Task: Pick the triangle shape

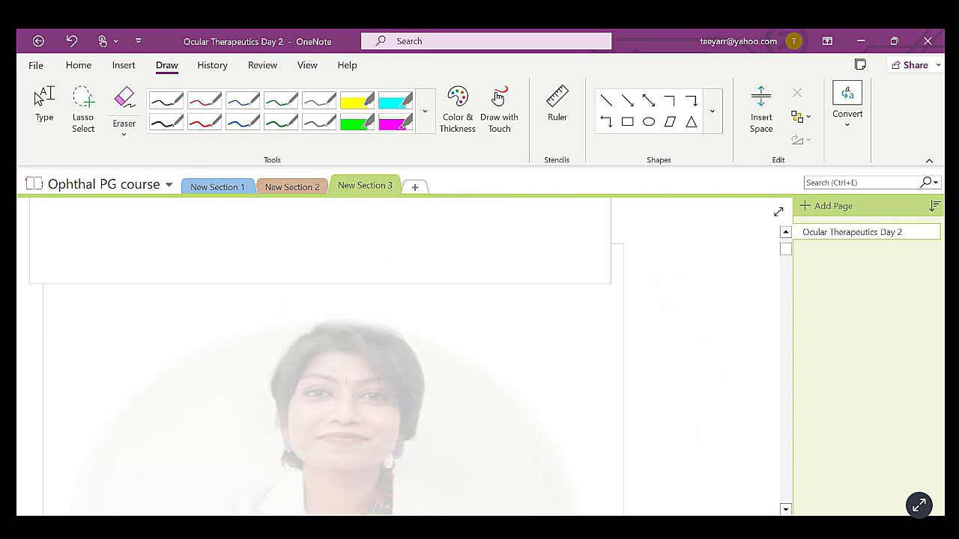Action: pos(691,122)
